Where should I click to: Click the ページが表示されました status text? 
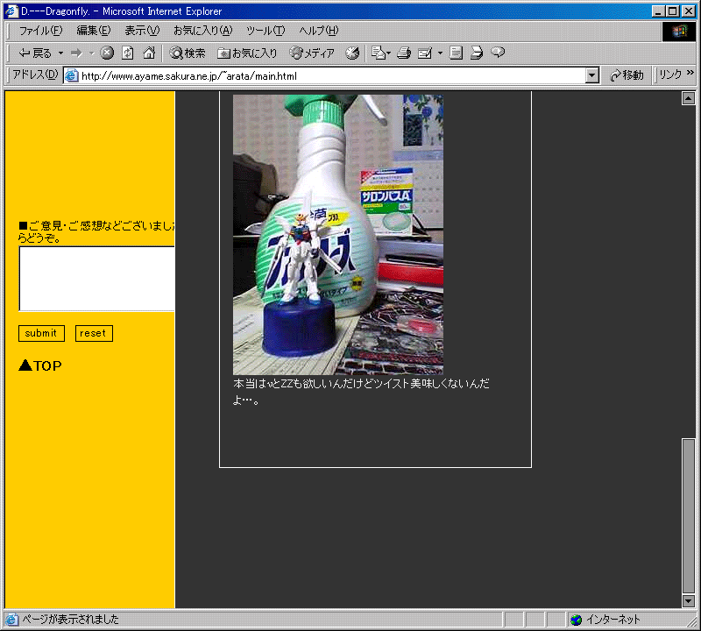point(71,620)
